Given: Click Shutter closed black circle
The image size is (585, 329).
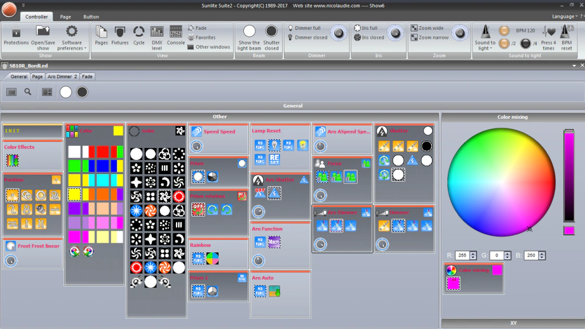Looking at the screenshot, I should (271, 31).
